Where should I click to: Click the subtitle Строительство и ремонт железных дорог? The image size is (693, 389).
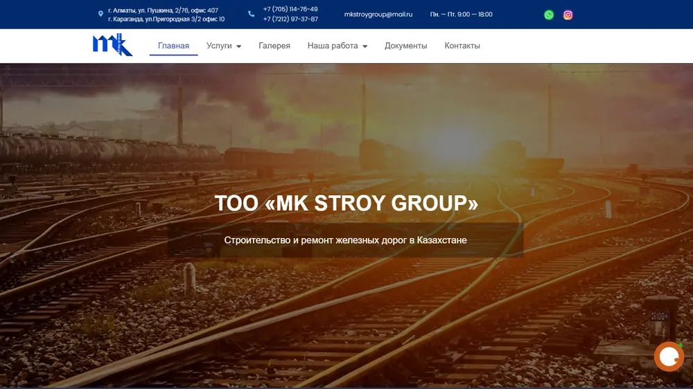point(346,240)
